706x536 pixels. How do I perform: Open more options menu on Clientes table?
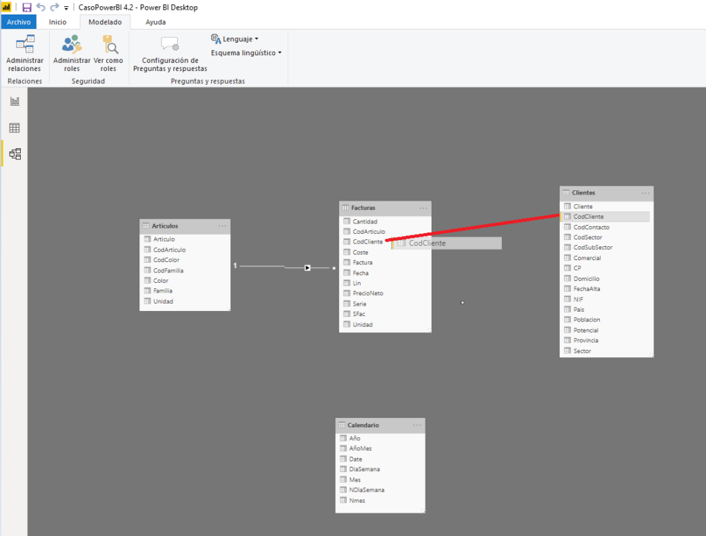point(645,192)
